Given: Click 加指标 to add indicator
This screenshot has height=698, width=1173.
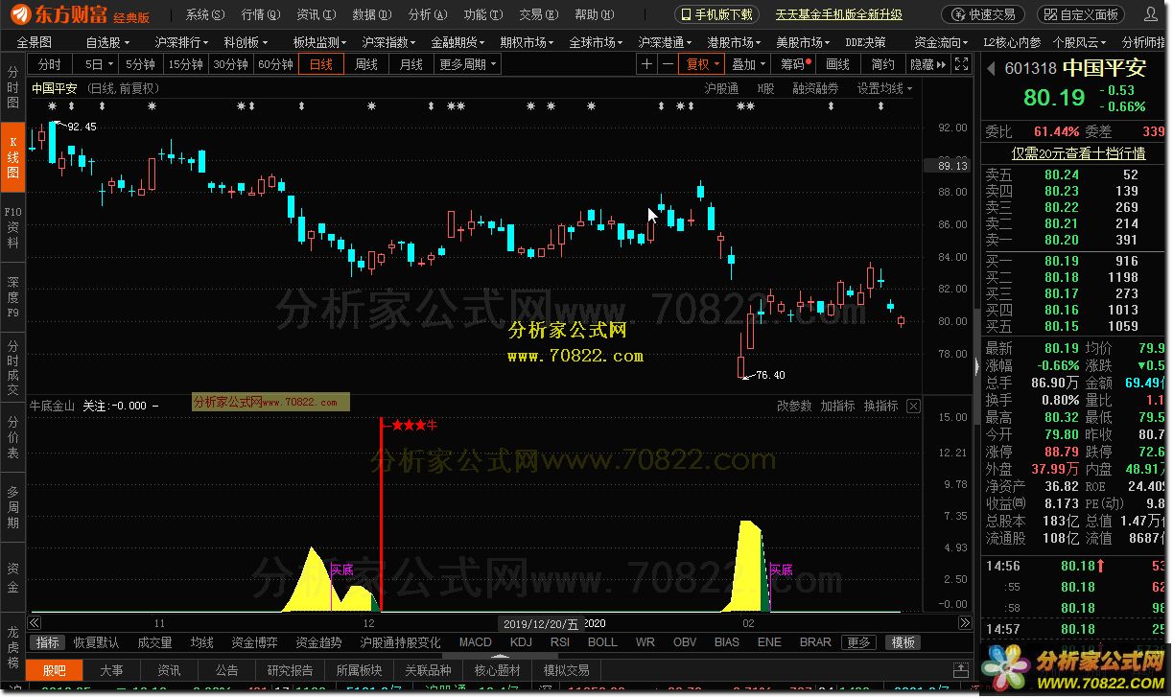Looking at the screenshot, I should [837, 407].
